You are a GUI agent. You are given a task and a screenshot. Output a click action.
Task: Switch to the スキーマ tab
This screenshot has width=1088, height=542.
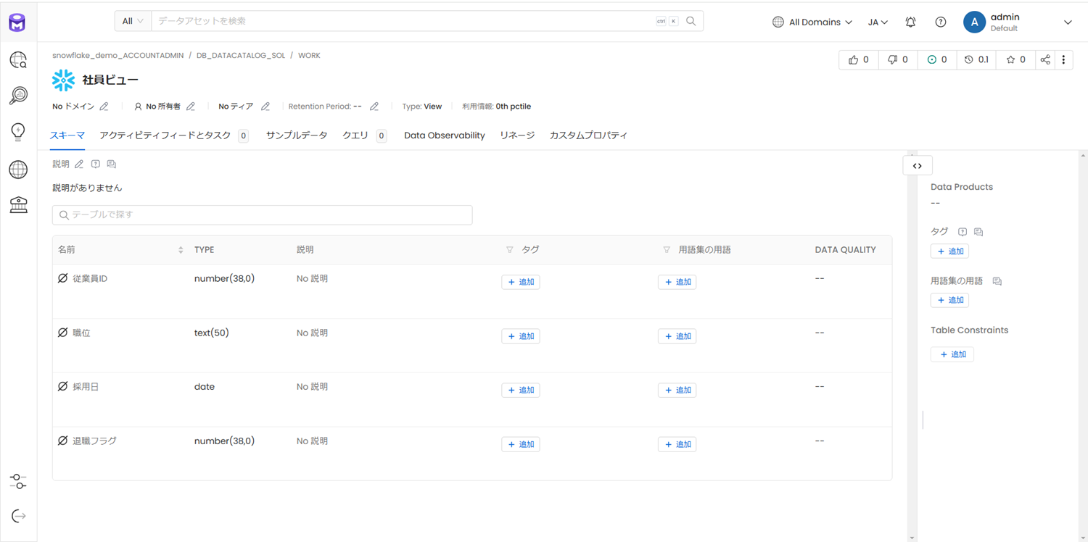[67, 135]
